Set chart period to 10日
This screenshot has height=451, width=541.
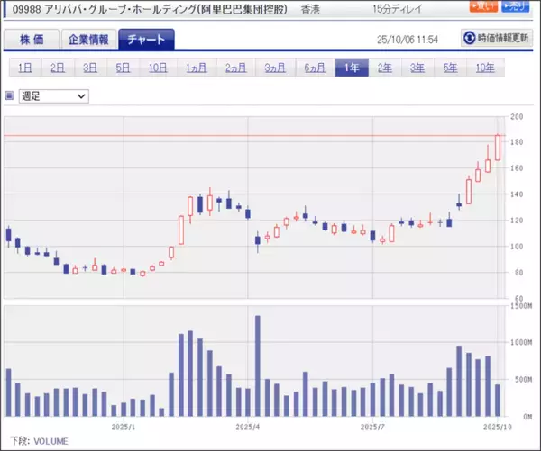tap(158, 68)
